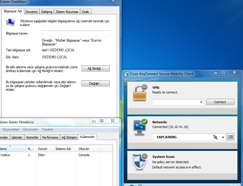Click the Ağ Kimliği... button
This screenshot has height=186, width=243.
96,69
